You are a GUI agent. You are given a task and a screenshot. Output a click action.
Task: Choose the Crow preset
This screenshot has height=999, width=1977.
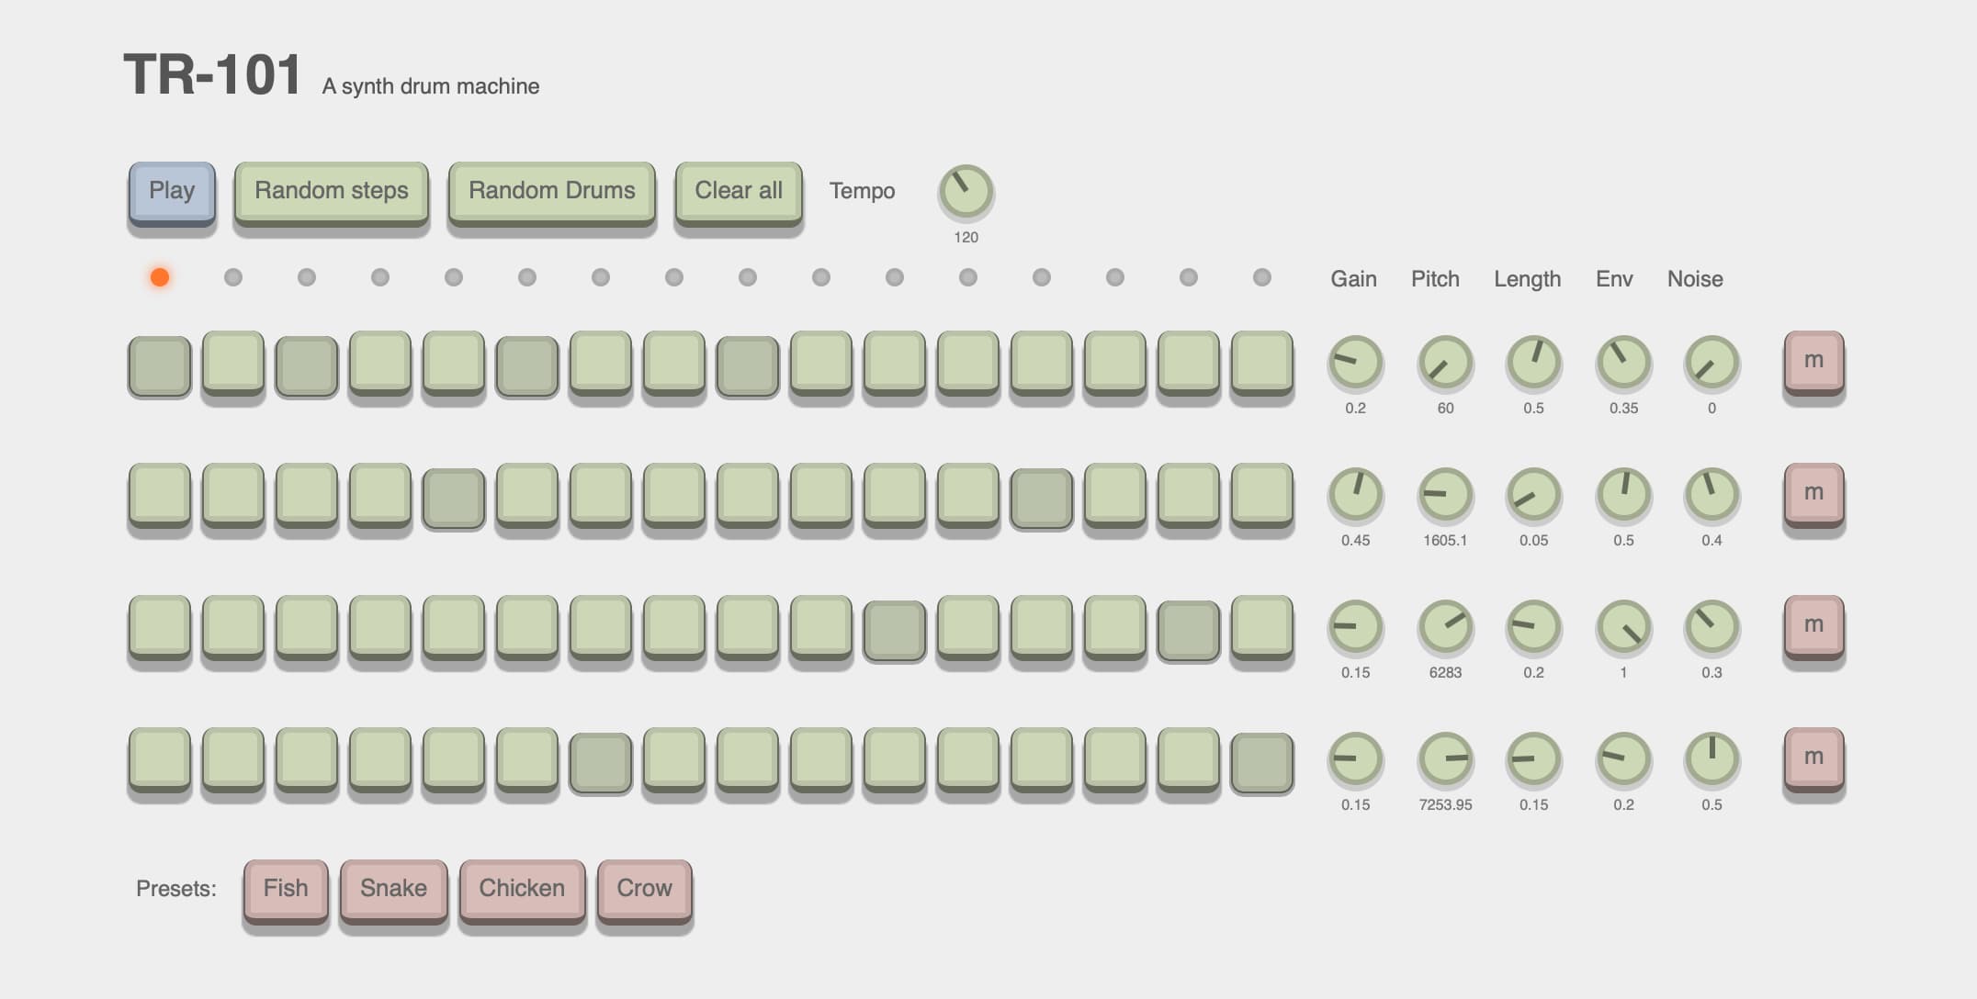[x=644, y=889]
